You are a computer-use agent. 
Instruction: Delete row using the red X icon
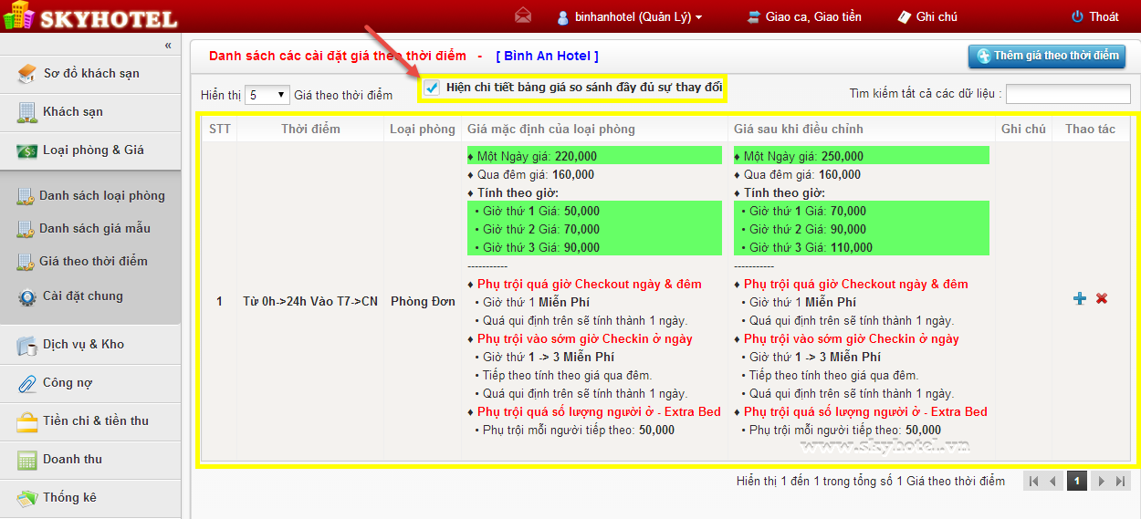click(x=1102, y=298)
